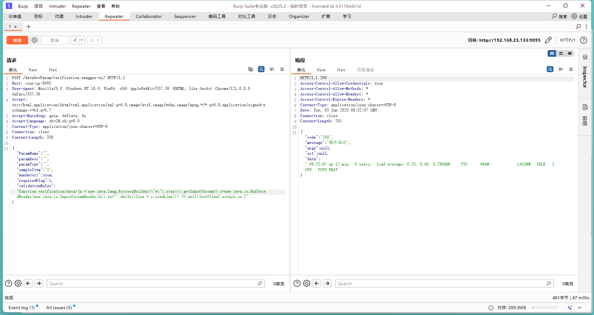
Task: Previous match arrow in request search
Action: point(28,283)
